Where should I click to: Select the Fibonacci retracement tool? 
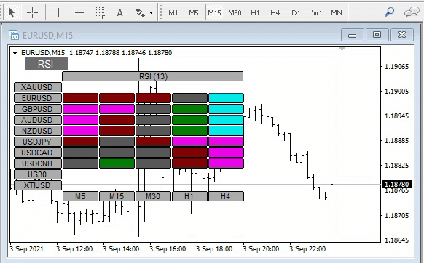coord(99,12)
